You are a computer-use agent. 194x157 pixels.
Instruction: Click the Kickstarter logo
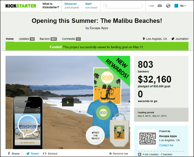pyautogui.click(x=21, y=6)
